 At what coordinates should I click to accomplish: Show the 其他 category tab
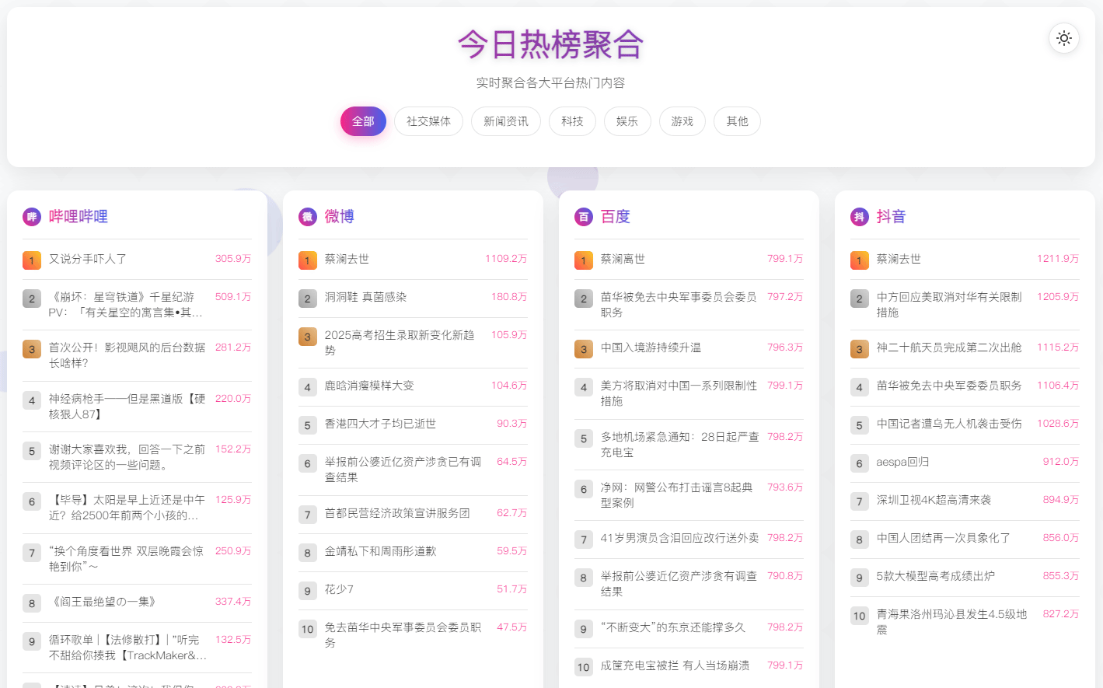point(737,121)
